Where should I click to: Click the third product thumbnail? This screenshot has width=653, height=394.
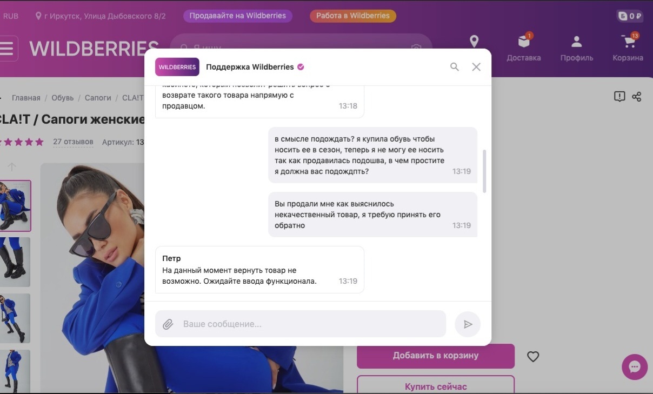point(15,318)
